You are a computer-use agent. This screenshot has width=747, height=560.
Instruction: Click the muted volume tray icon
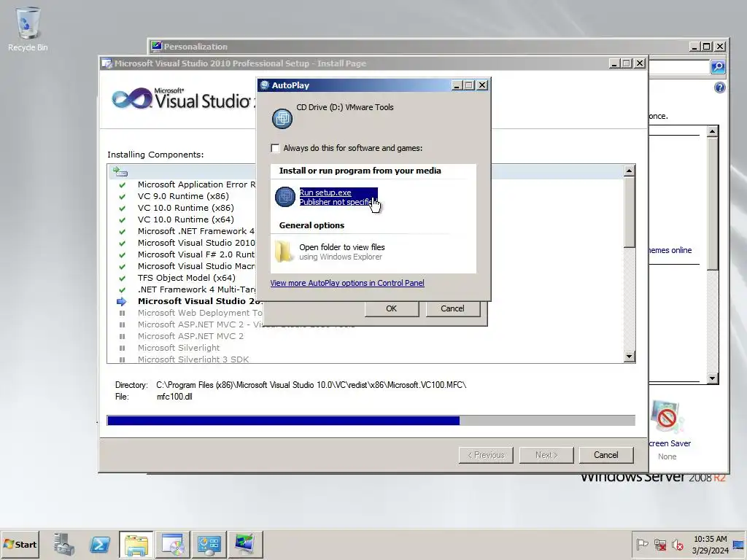(x=677, y=544)
